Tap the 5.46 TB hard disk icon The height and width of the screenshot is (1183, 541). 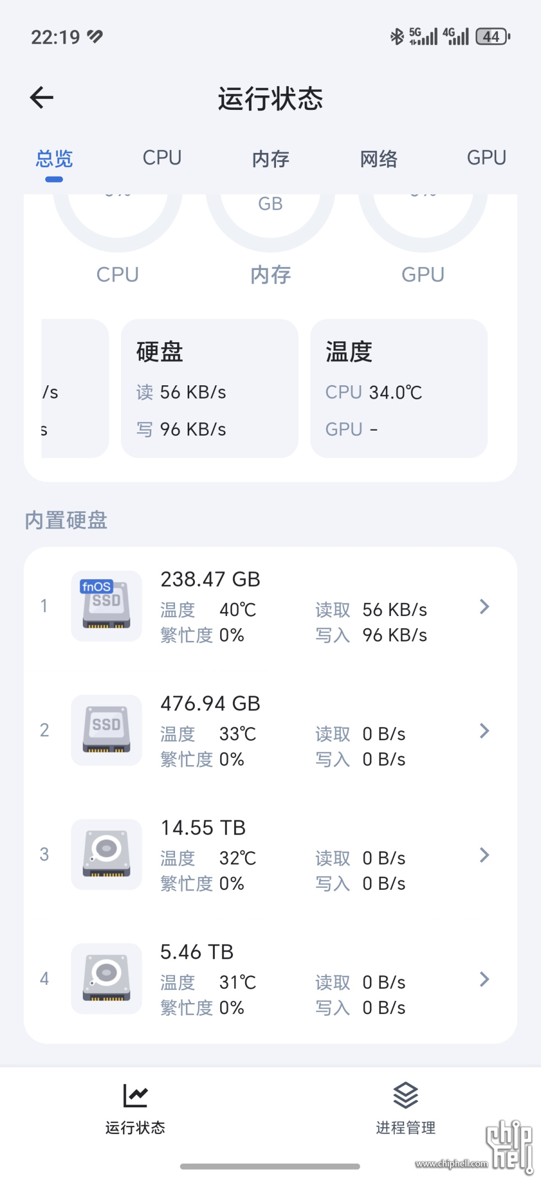pos(106,978)
